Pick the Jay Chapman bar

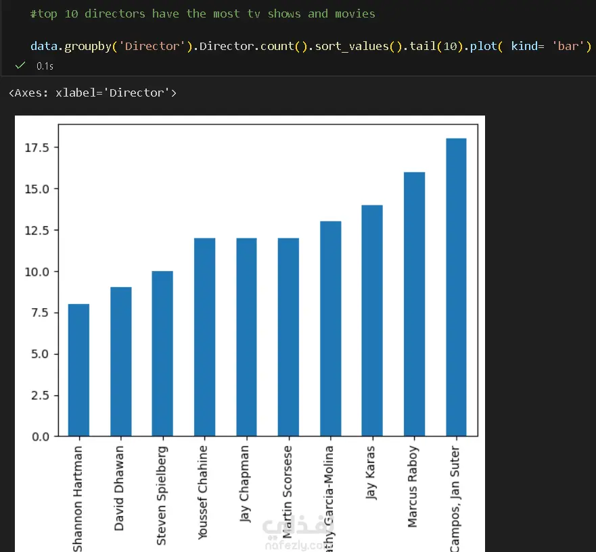click(x=246, y=337)
